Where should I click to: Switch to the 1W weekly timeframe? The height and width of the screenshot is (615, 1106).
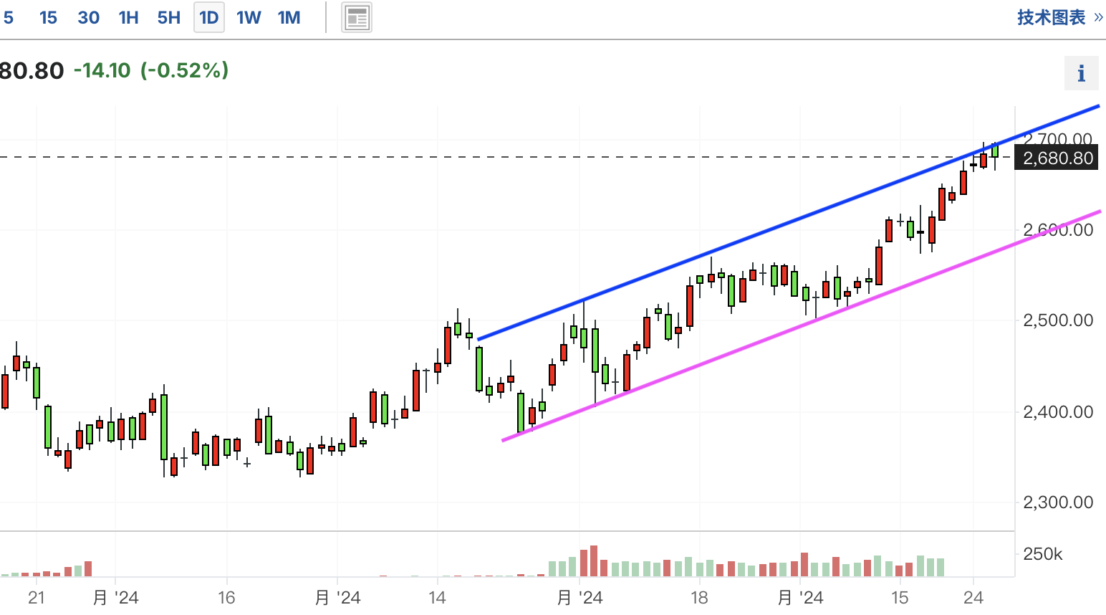pos(249,17)
